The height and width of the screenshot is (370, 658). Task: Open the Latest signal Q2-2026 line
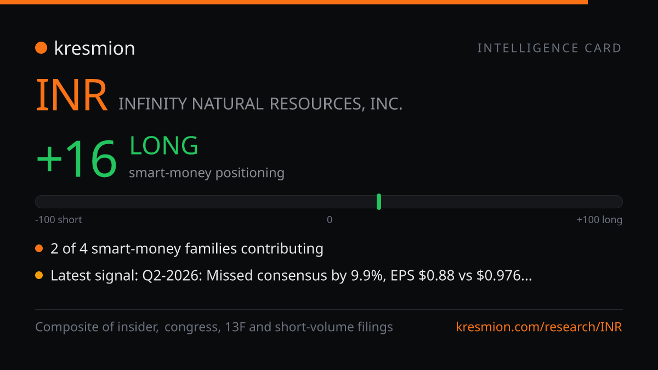coord(291,276)
